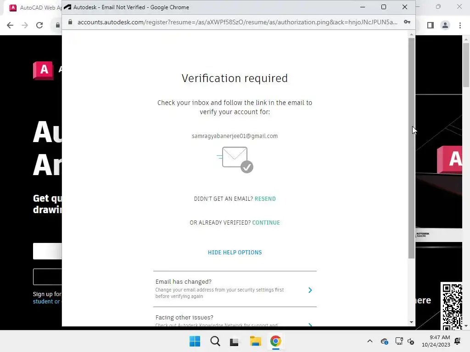Open the 'Email has changed?' chevron

click(x=310, y=290)
